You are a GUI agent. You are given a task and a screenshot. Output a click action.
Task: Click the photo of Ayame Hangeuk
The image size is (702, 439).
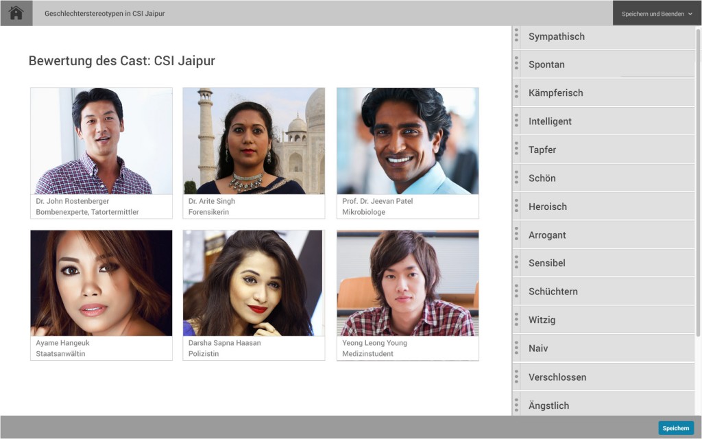tap(101, 283)
